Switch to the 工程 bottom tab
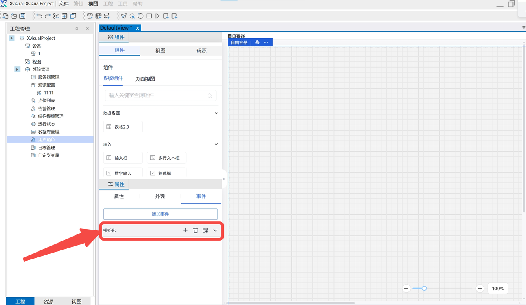Screen dimensions: 526x305 pos(20,301)
